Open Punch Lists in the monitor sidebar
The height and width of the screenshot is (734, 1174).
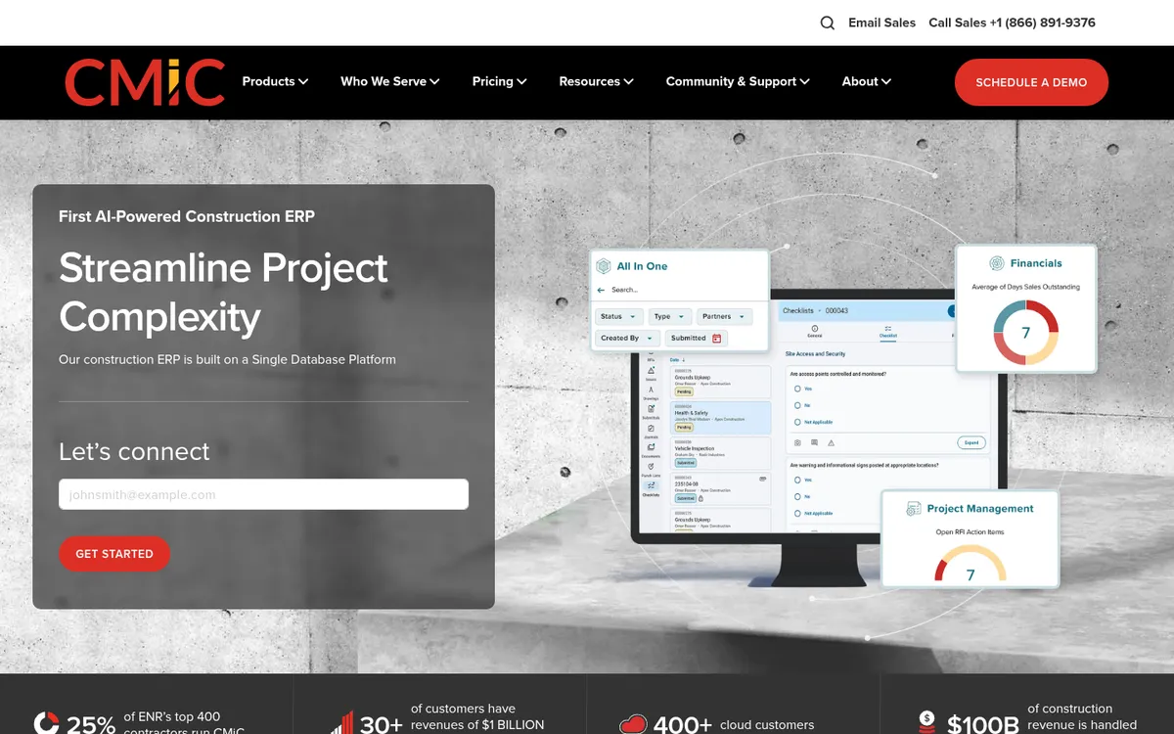click(x=651, y=470)
